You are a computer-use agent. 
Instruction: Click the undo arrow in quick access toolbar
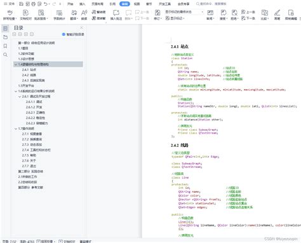[46, 4]
